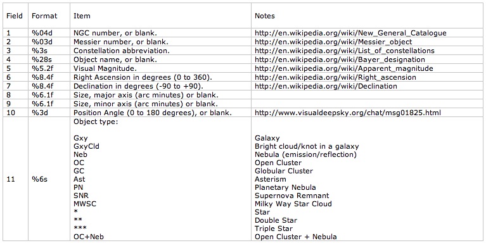The image size is (486, 243).
Task: Open the Messier_object Wikipedia URL
Action: 333,42
